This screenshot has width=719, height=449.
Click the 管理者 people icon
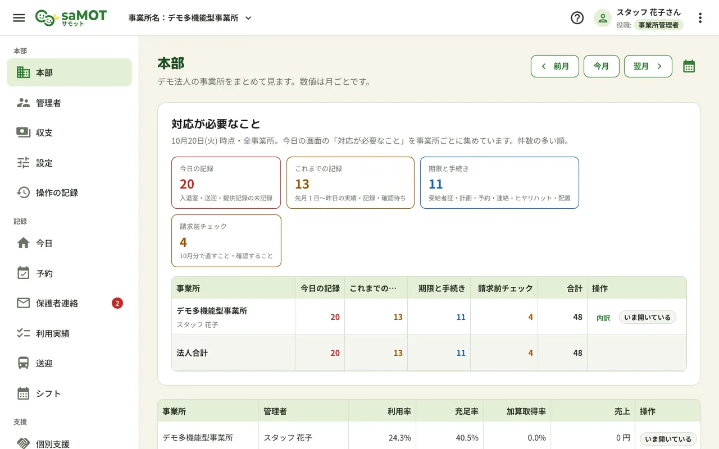click(23, 103)
